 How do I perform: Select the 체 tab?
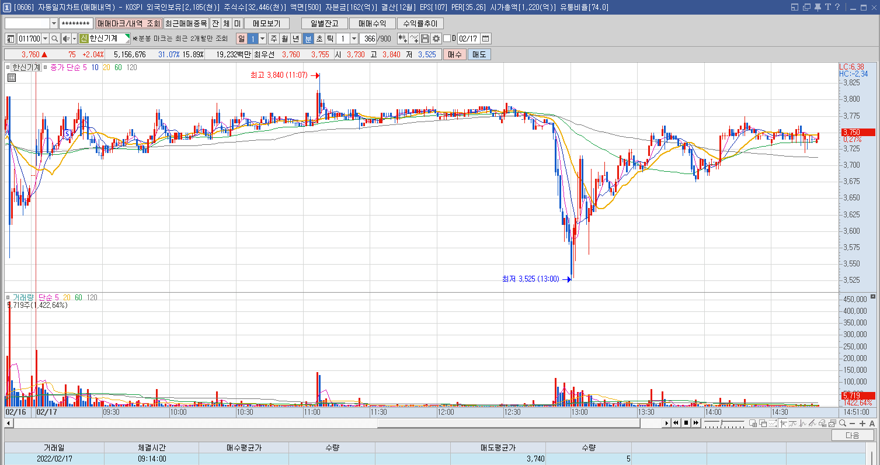(226, 23)
